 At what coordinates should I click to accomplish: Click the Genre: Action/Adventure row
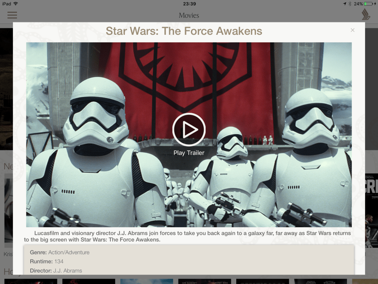(60, 252)
